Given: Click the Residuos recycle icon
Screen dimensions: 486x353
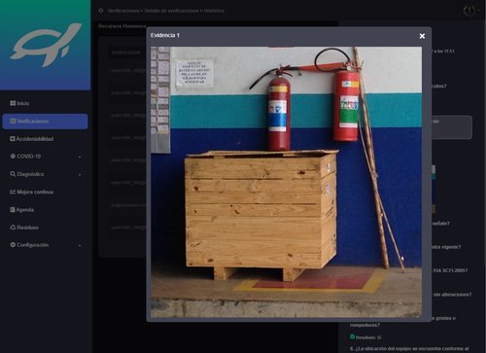Looking at the screenshot, I should tap(13, 228).
